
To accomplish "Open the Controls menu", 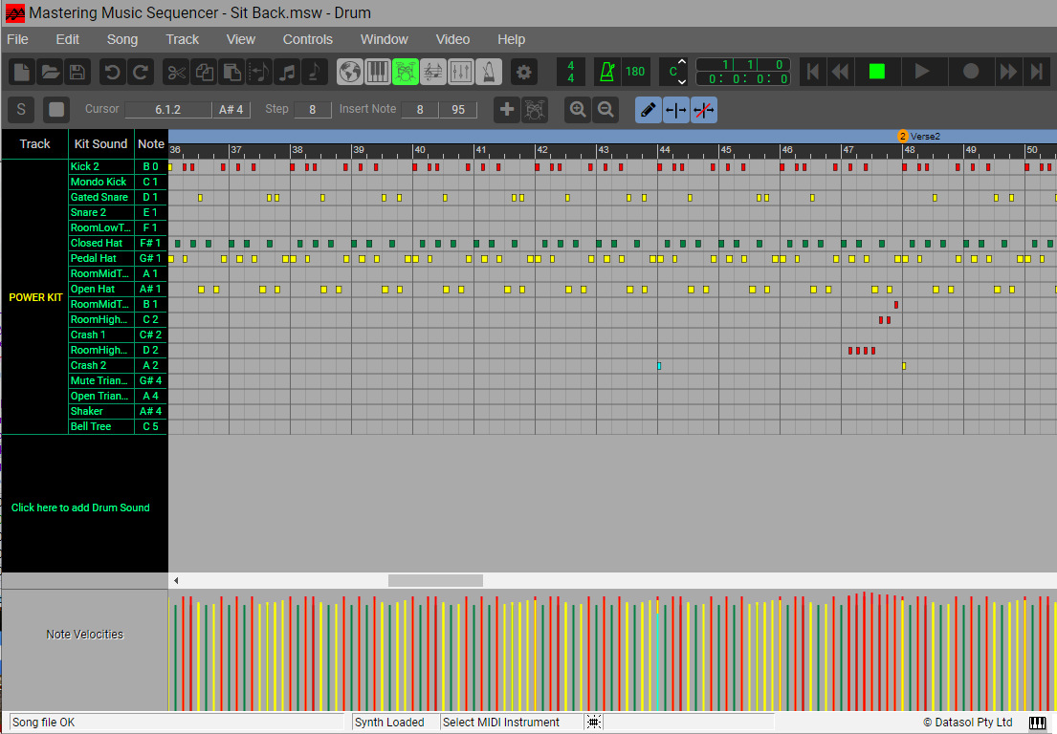I will click(x=307, y=39).
